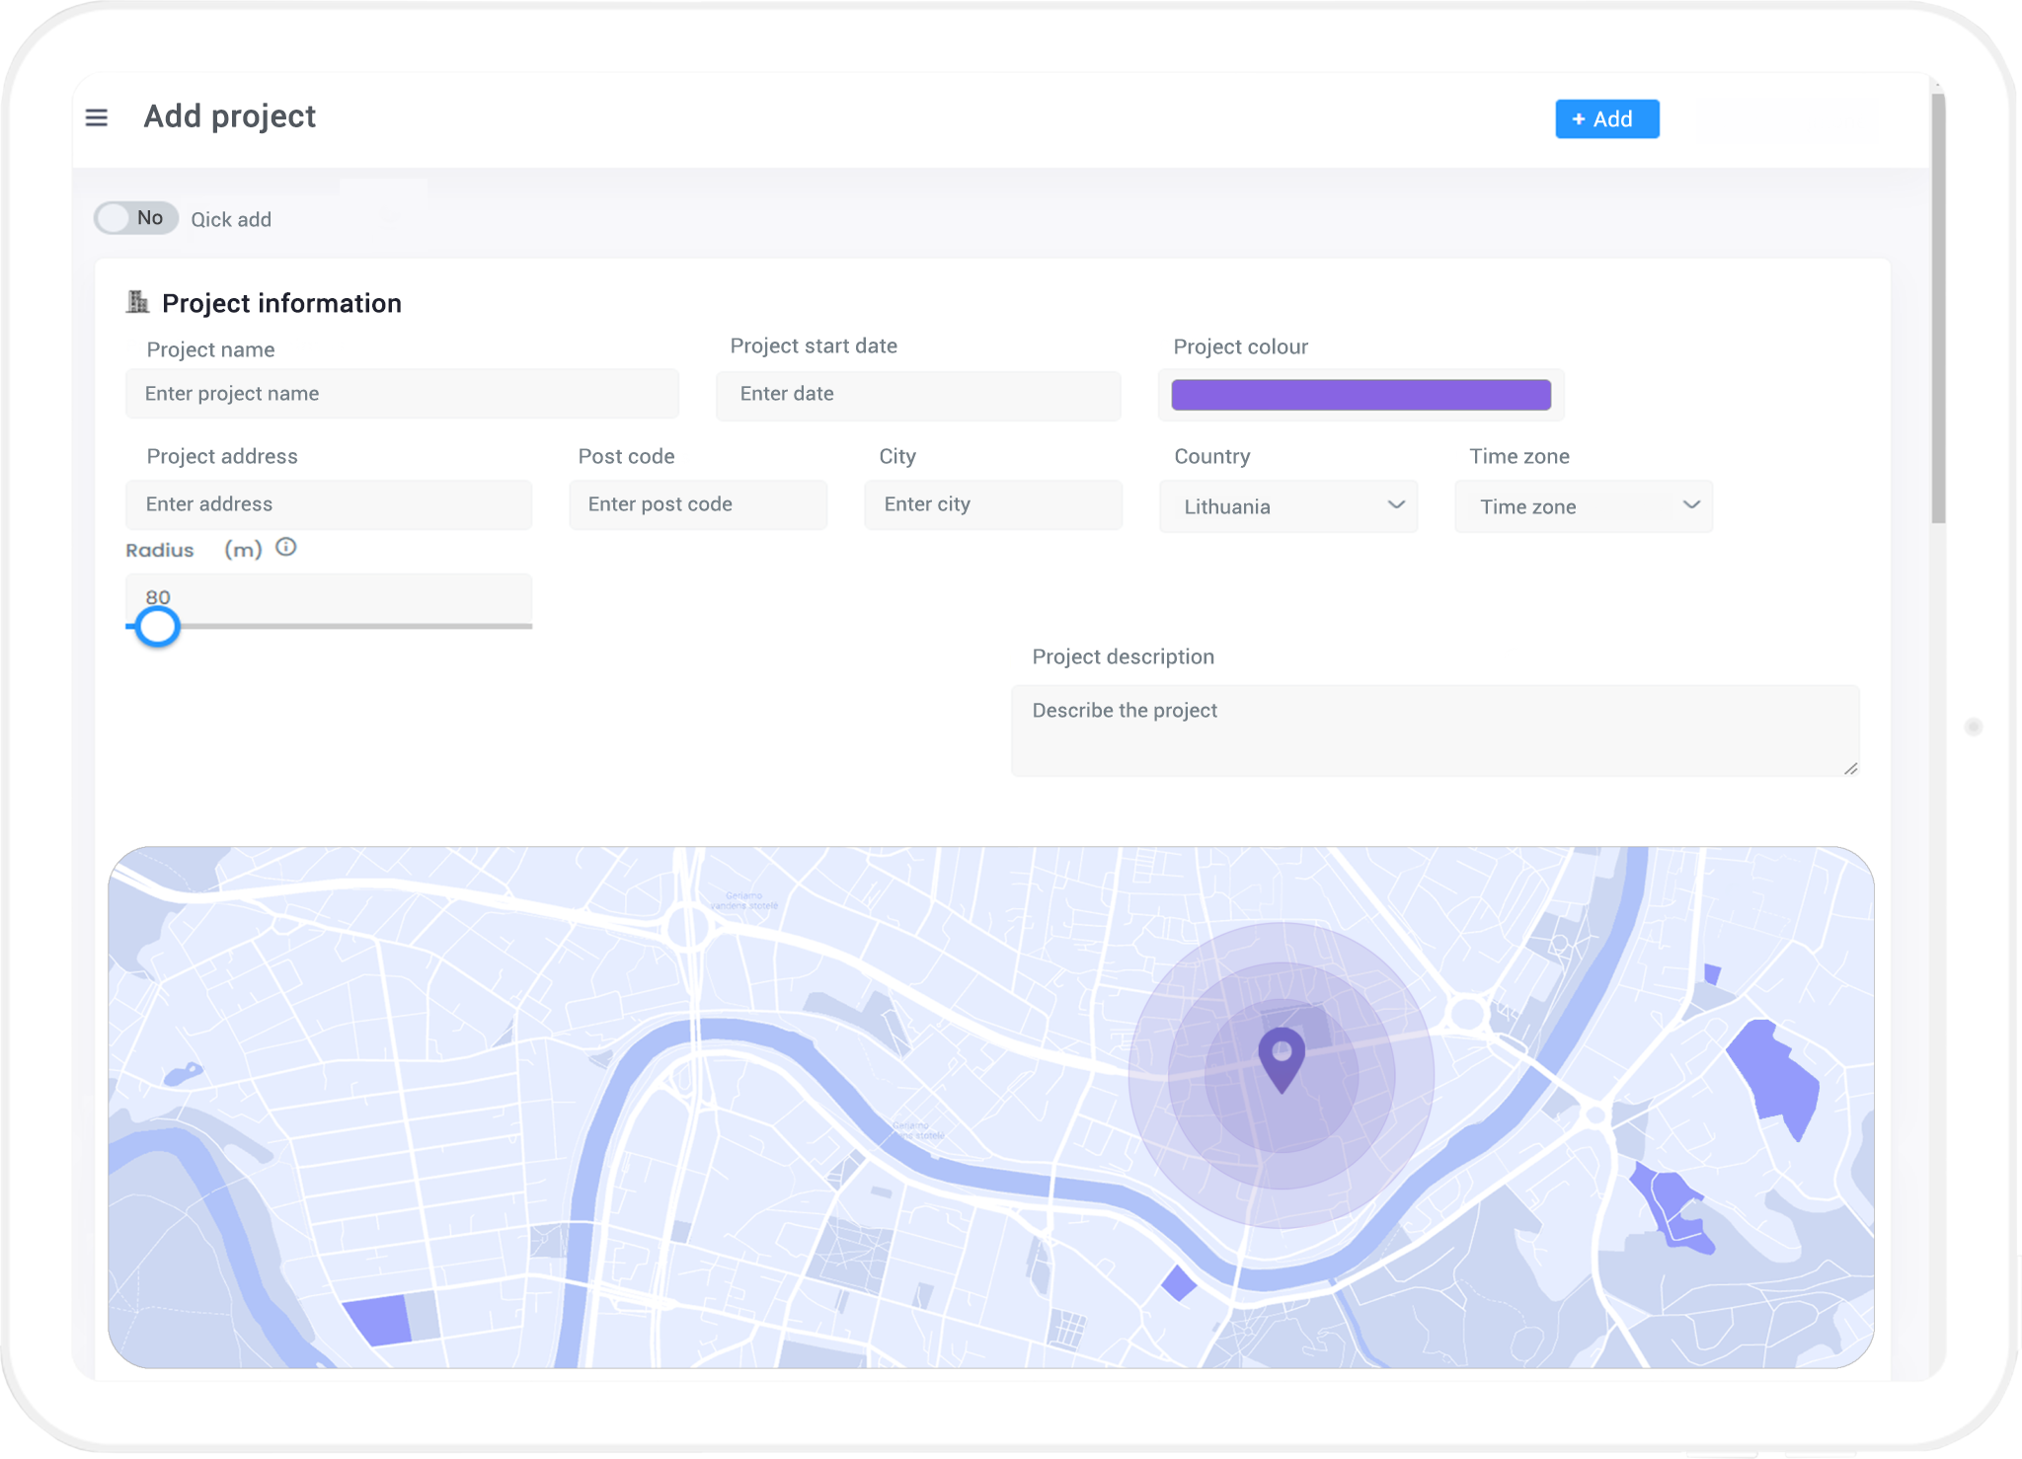
Task: Open the purple Project colour swatch
Action: [x=1361, y=395]
